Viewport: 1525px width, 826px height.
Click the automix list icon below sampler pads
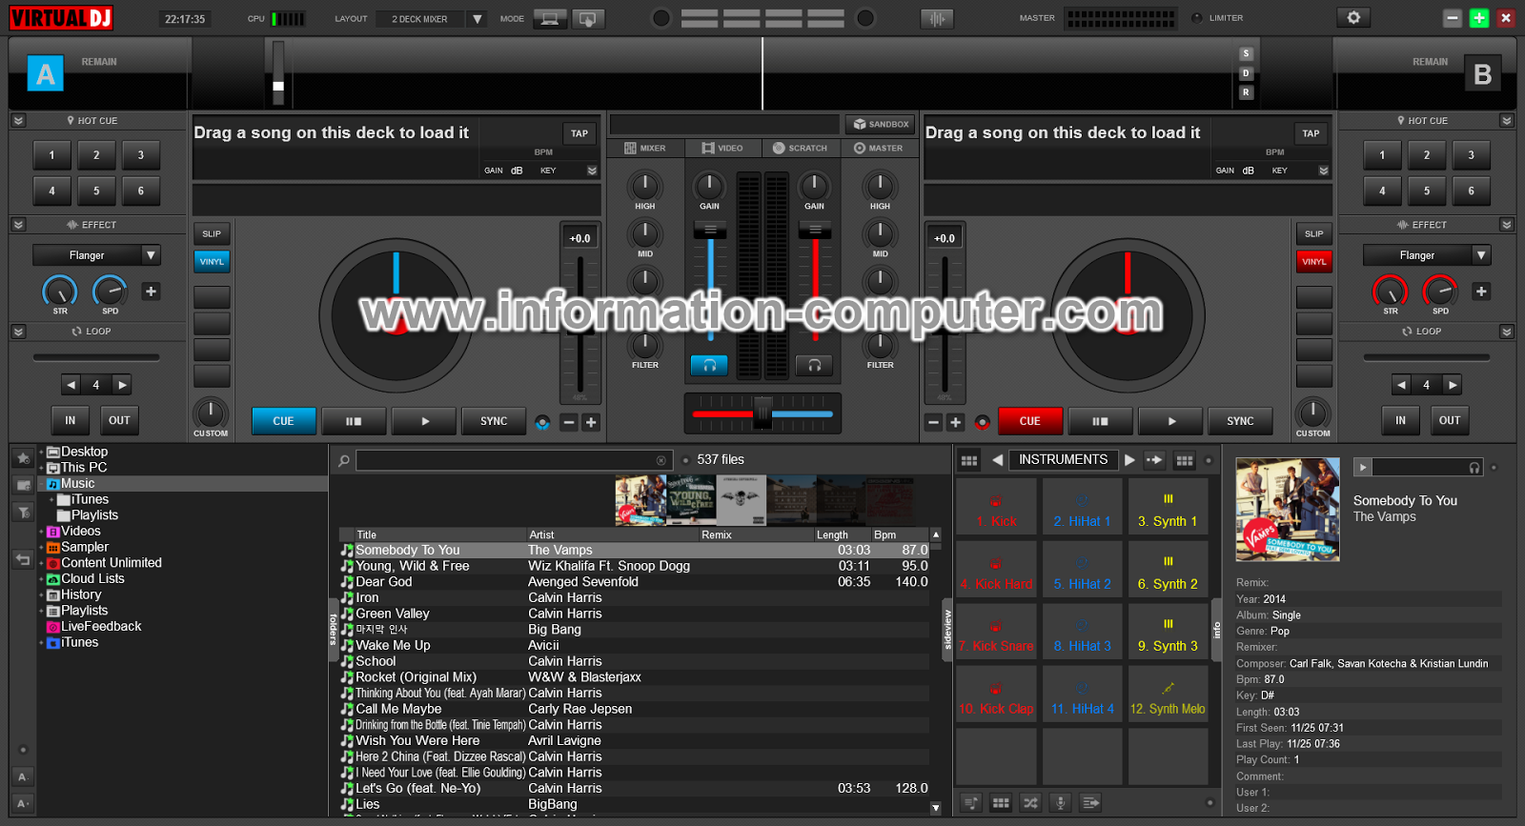click(1091, 803)
